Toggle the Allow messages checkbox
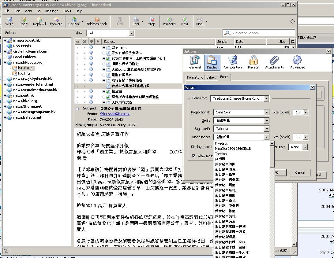 click(x=194, y=156)
